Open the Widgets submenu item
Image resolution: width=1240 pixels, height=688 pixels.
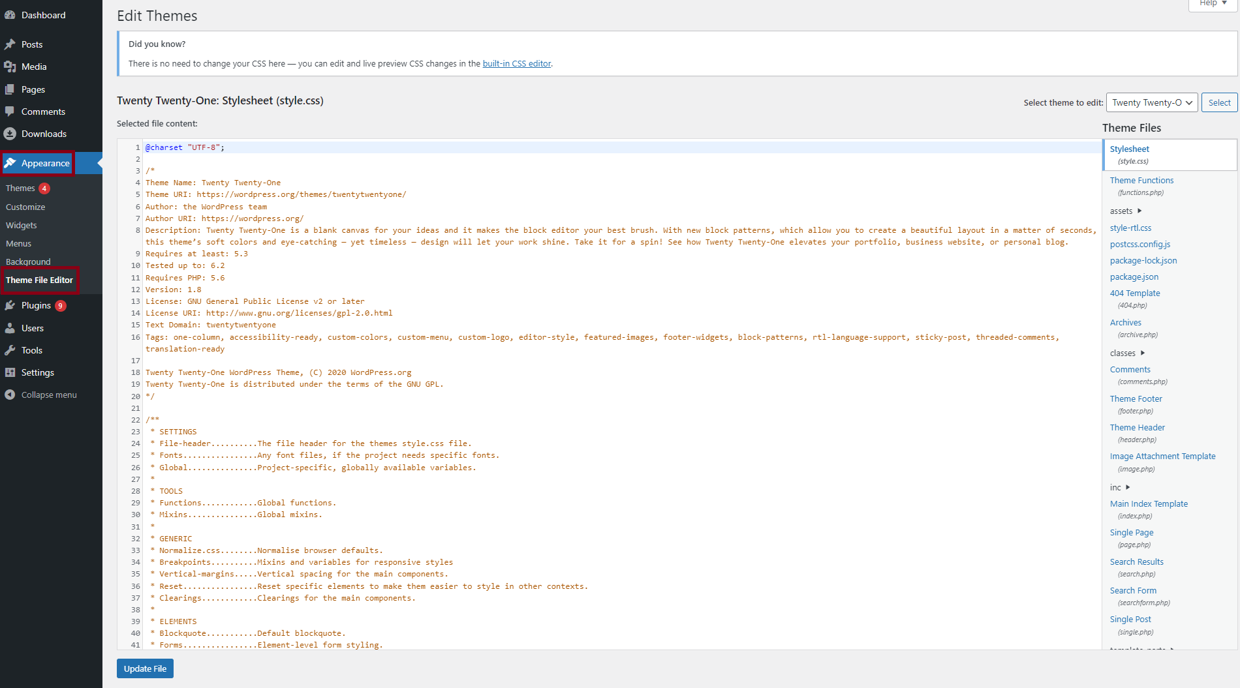[22, 225]
